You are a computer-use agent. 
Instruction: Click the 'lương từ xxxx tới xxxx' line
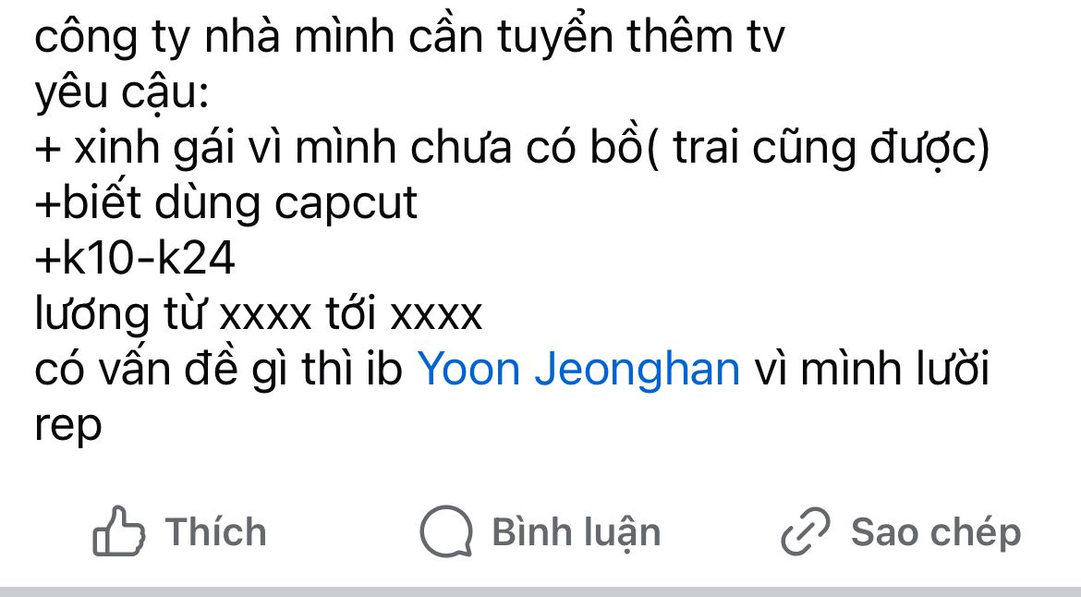[x=259, y=314]
